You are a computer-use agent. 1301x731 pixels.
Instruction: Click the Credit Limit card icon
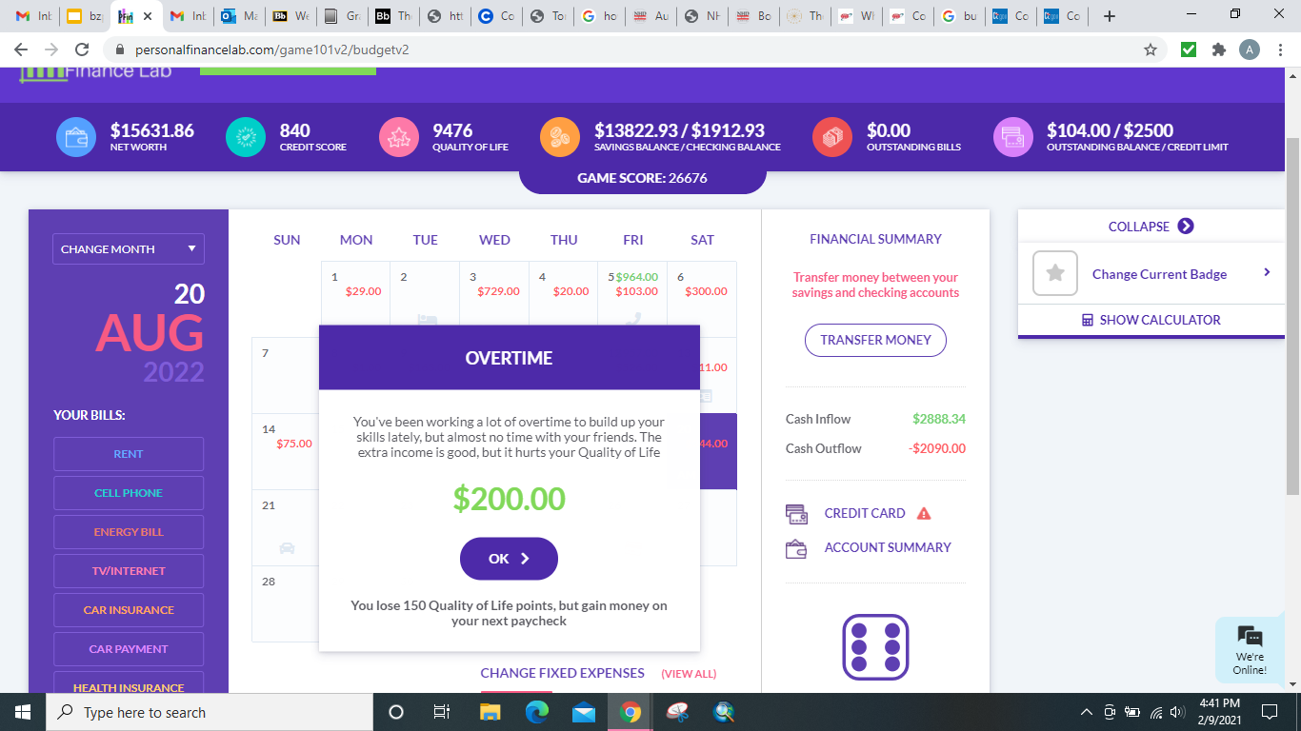[1012, 137]
